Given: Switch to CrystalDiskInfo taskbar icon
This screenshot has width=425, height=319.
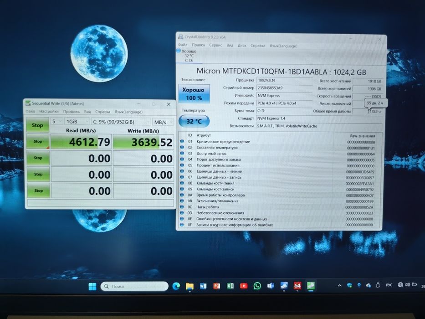Looking at the screenshot, I should click(x=284, y=285).
